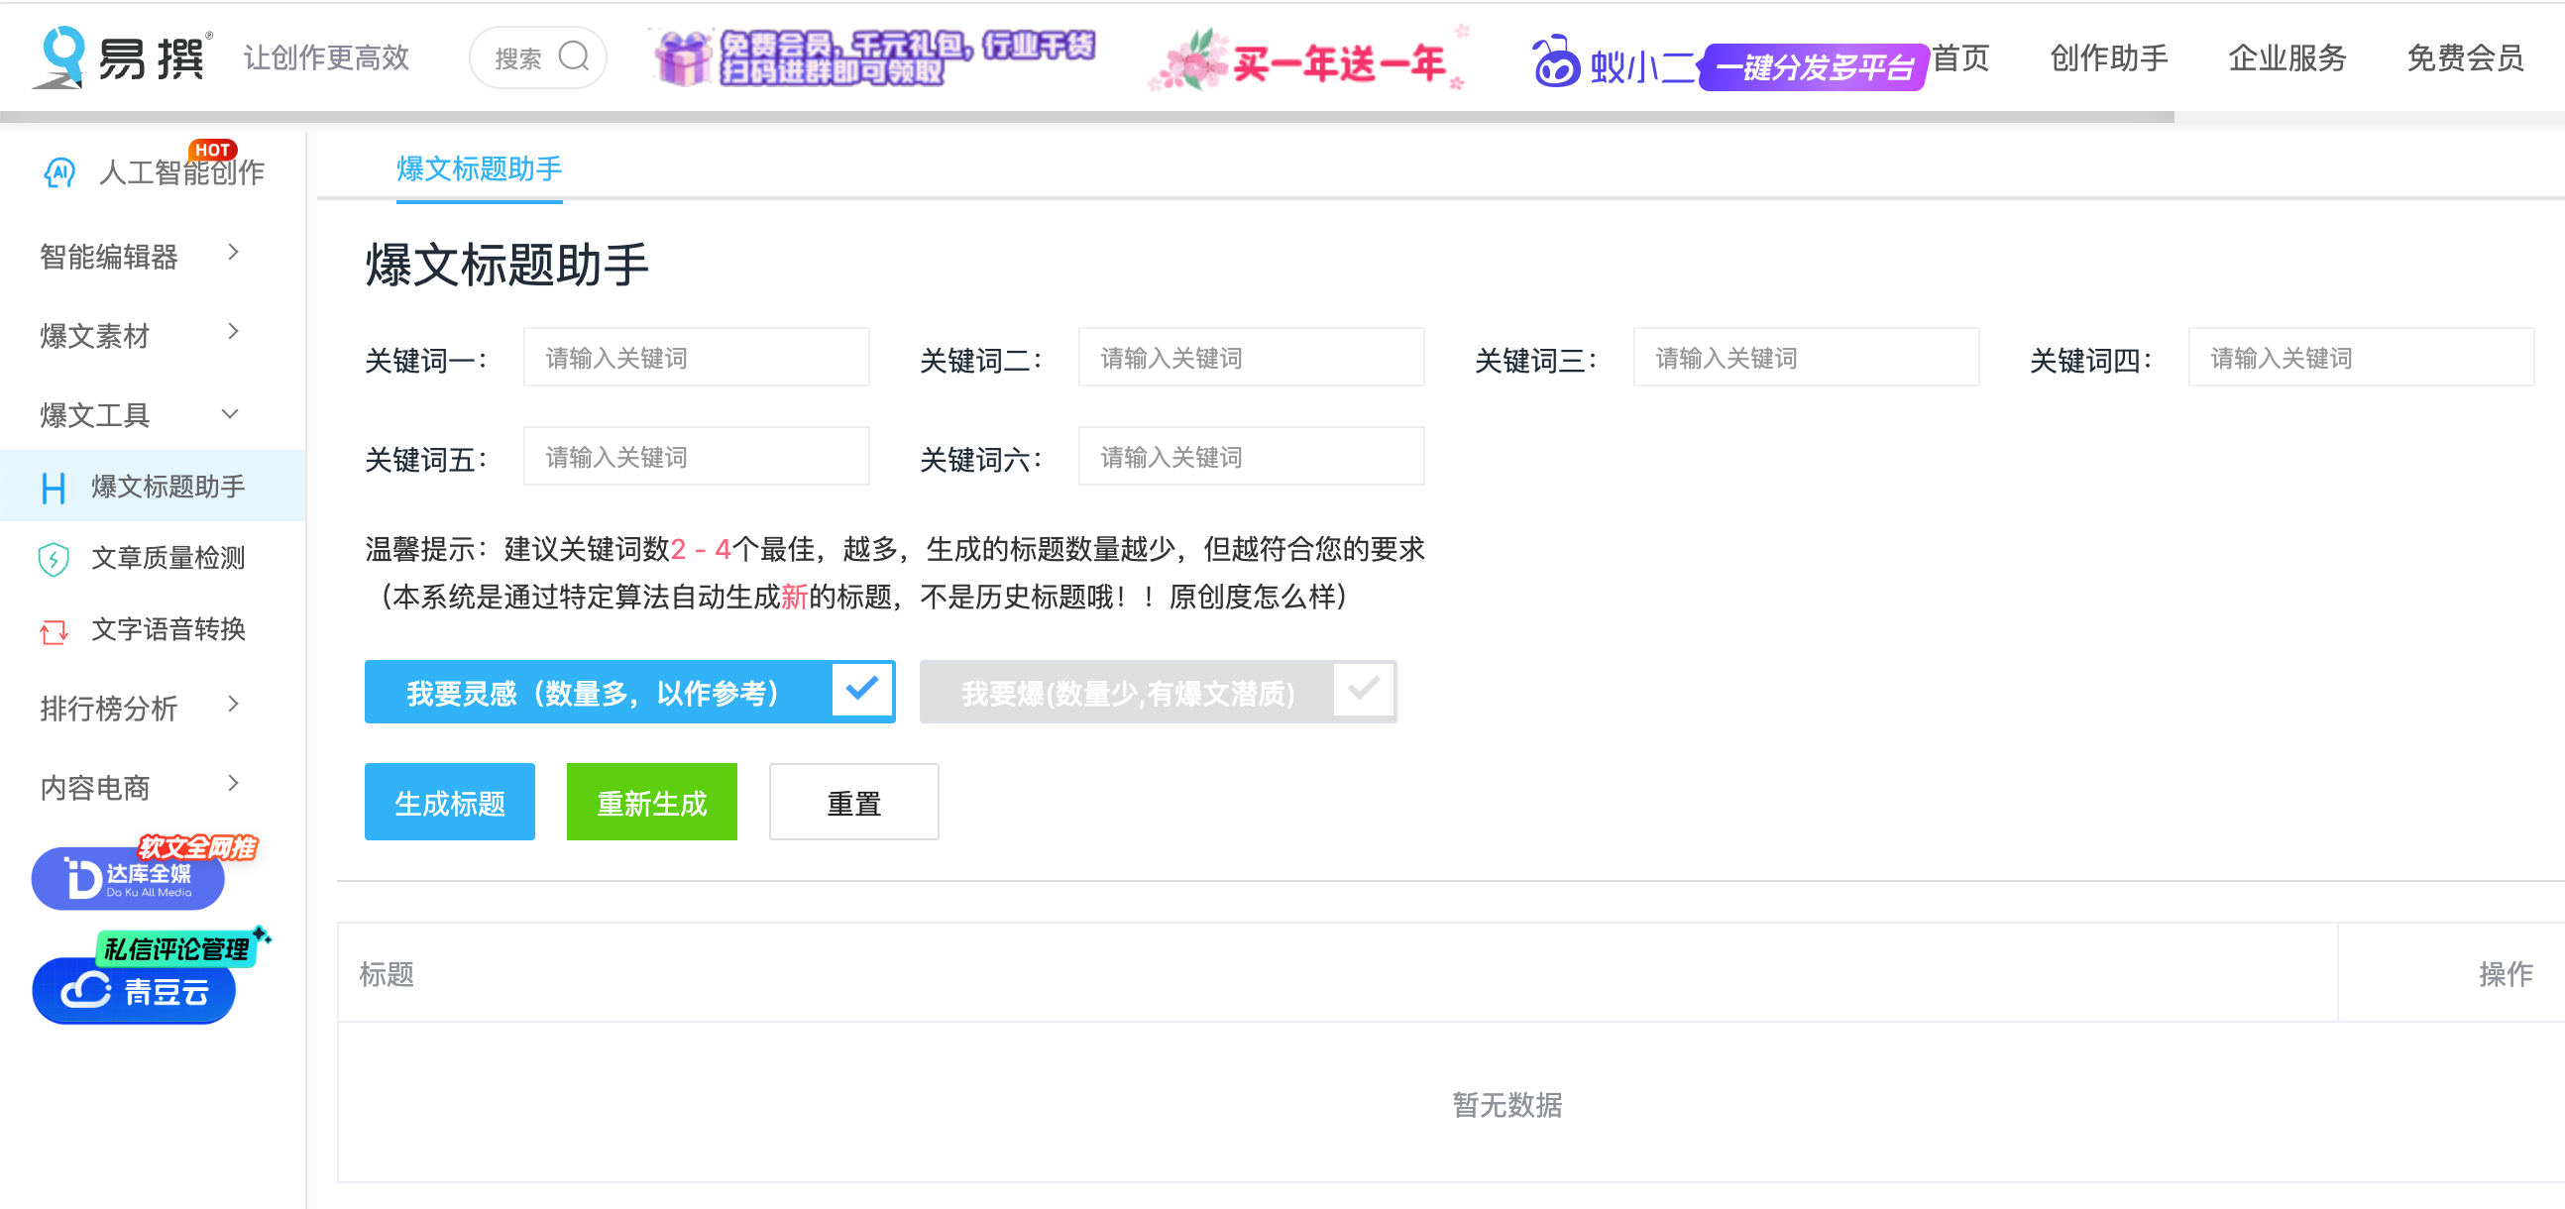The image size is (2565, 1209).
Task: Enable the 我要爆 checkbox option
Action: click(1362, 690)
